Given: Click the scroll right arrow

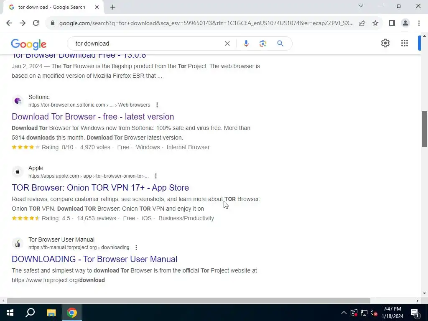Looking at the screenshot, I should [x=418, y=301].
